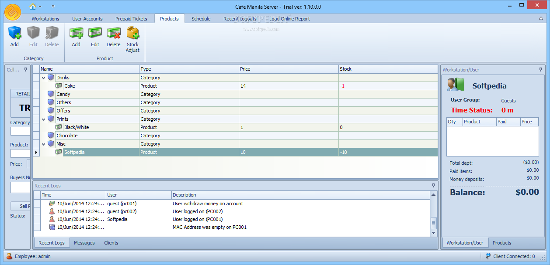This screenshot has height=265, width=550.
Task: Click scrollbar up arrow in Recent Logs
Action: (x=434, y=195)
